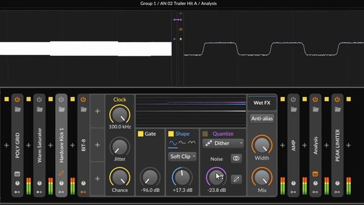Click the Mix knob
The image size is (364, 205).
[262, 177]
